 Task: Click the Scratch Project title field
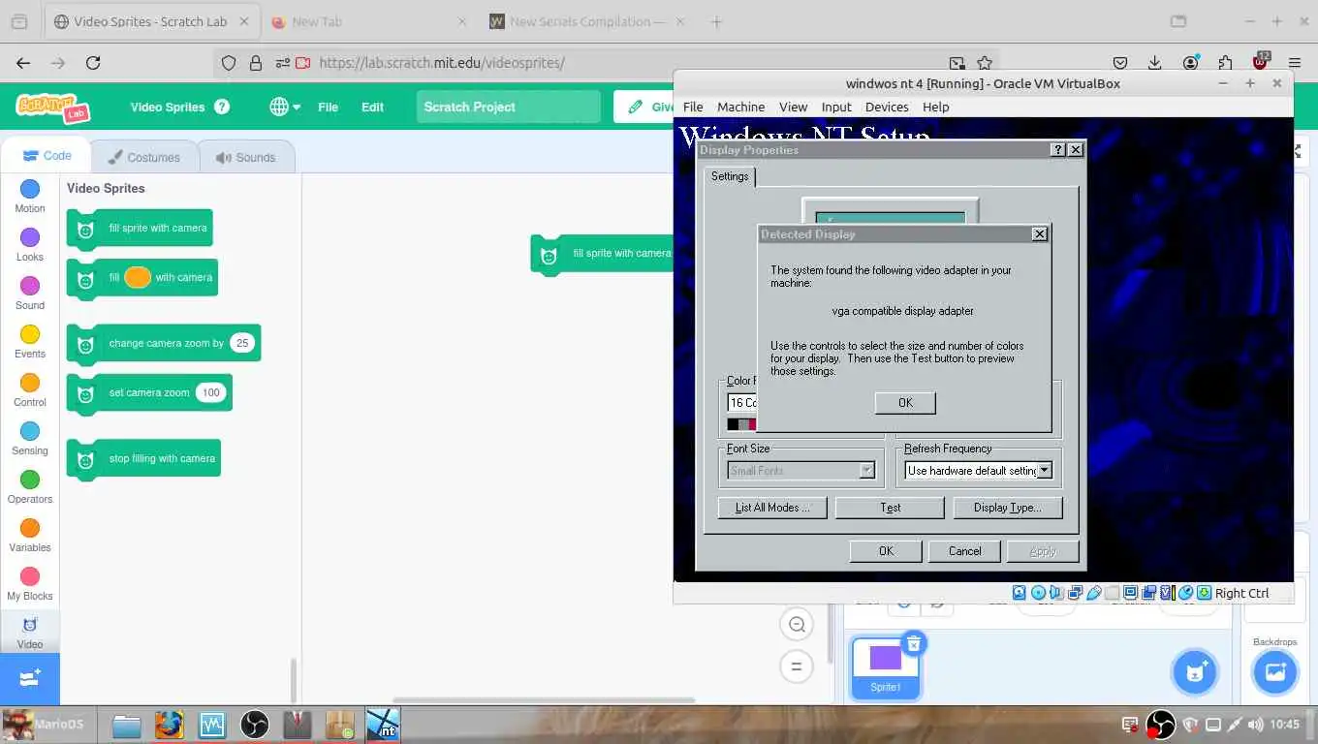[509, 107]
